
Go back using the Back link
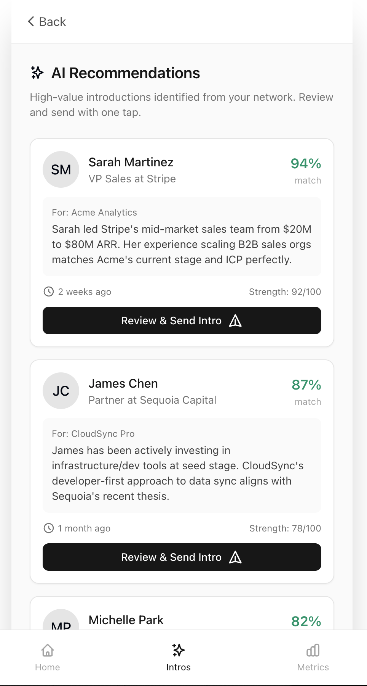coord(52,22)
